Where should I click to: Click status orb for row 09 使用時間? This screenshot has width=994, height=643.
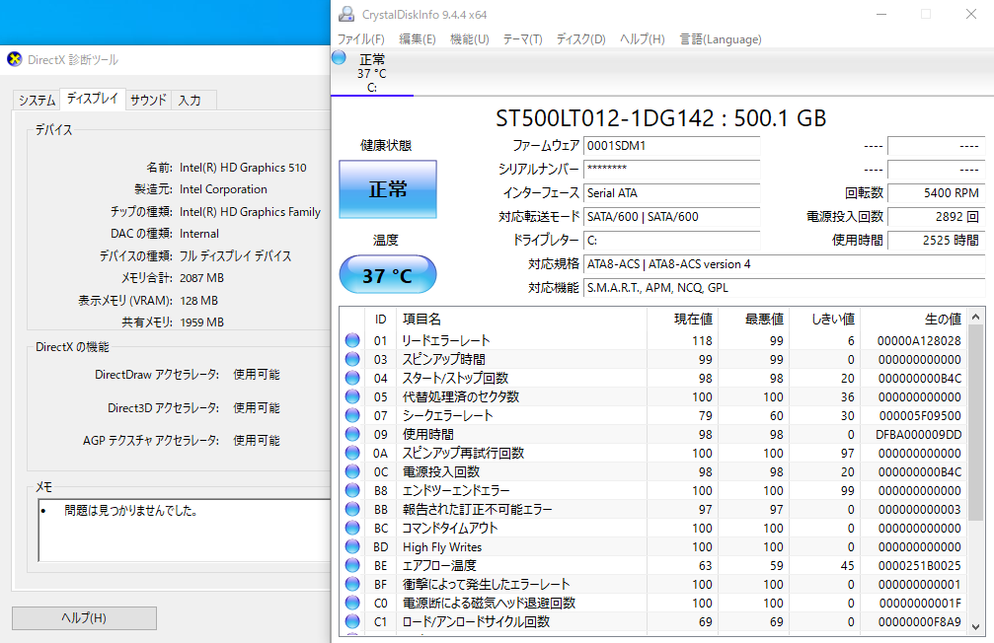352,434
